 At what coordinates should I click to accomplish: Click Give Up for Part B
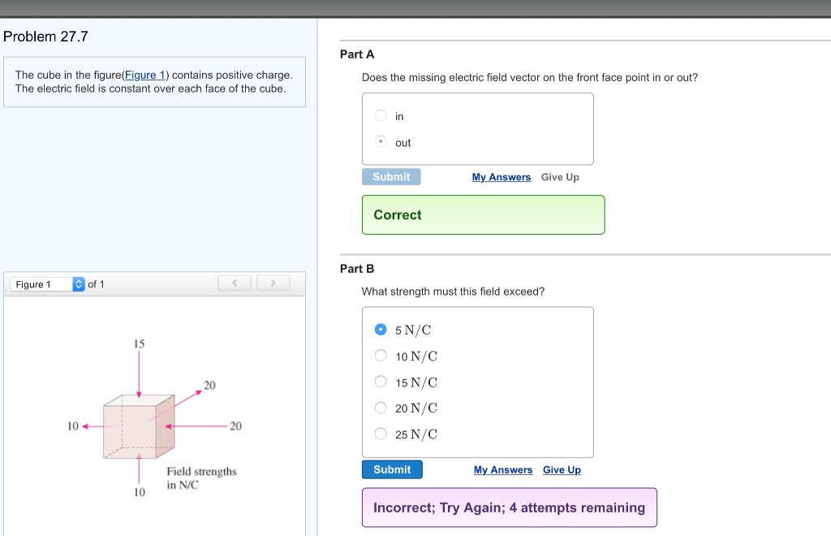562,469
